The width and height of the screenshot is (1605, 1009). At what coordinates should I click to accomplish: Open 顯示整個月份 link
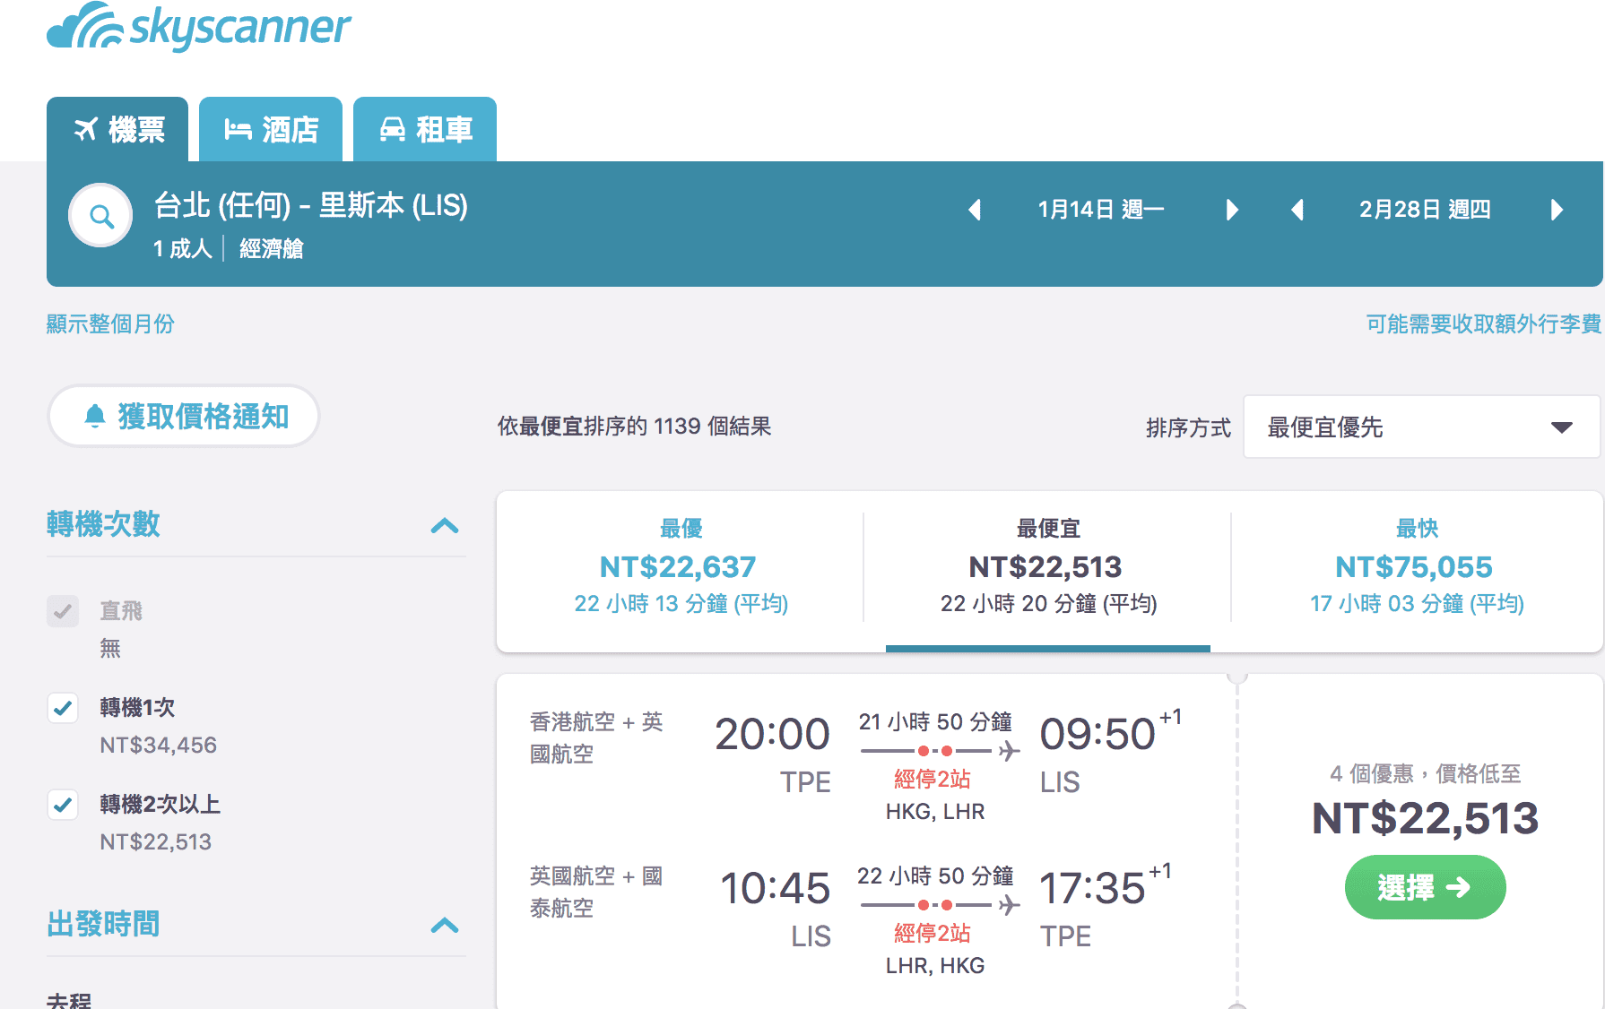(110, 323)
